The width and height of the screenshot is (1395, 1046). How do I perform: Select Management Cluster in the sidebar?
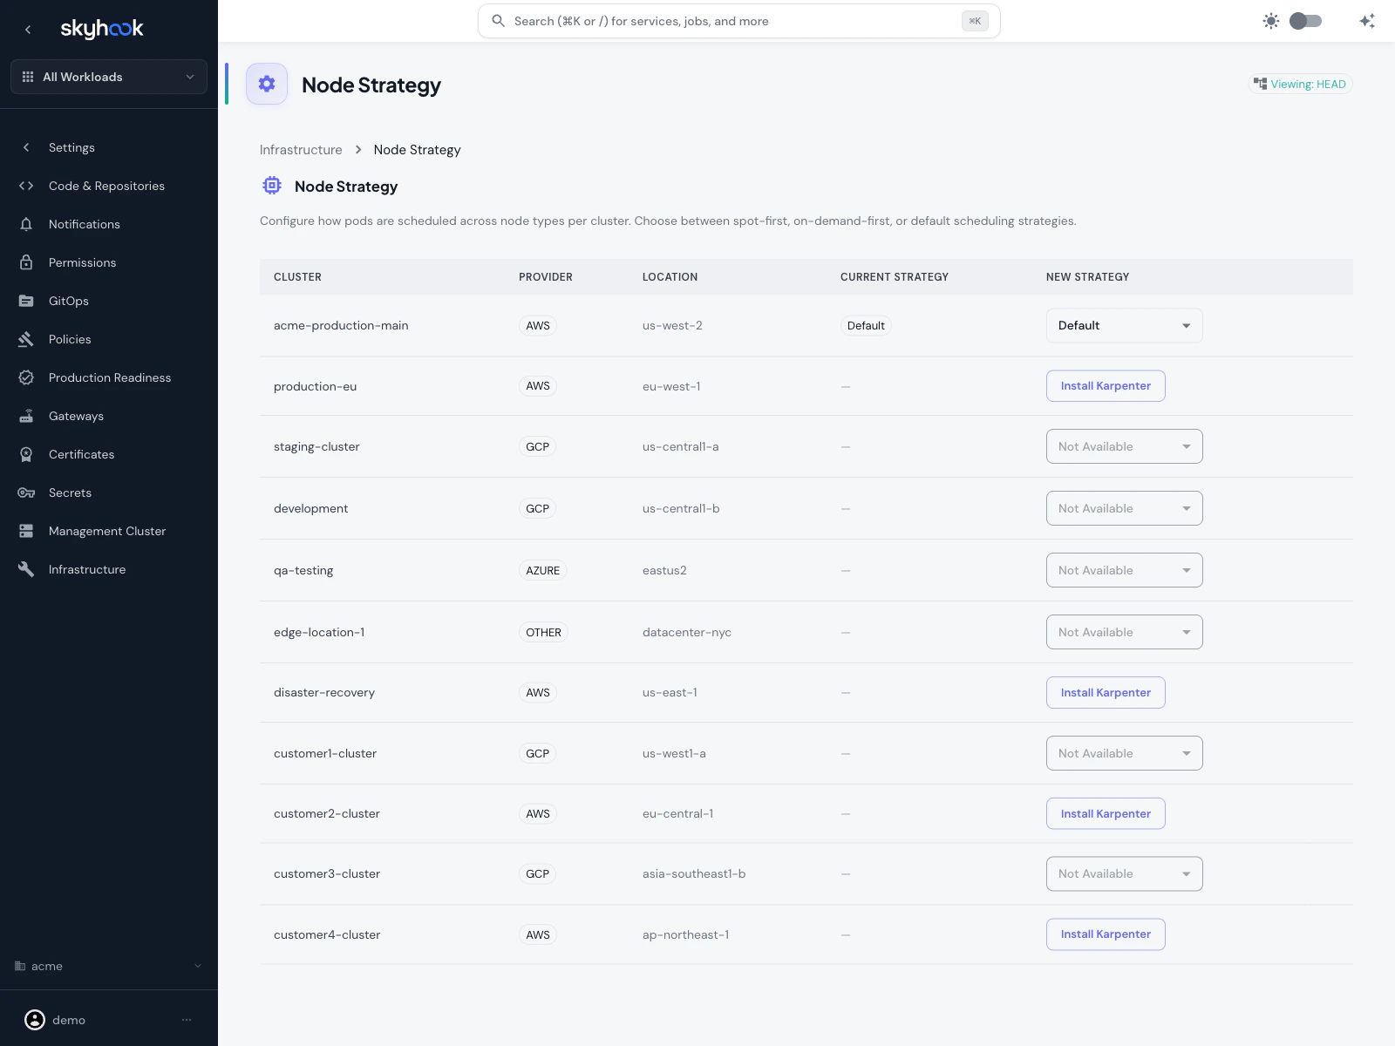point(106,531)
